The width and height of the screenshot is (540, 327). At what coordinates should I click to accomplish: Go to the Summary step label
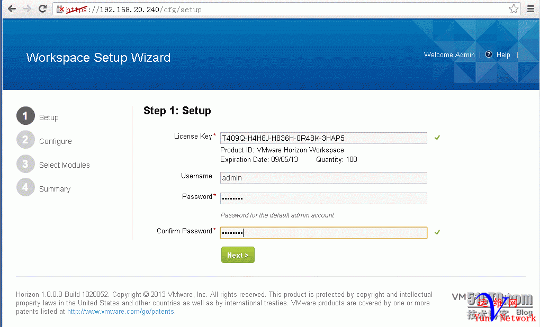tap(55, 189)
